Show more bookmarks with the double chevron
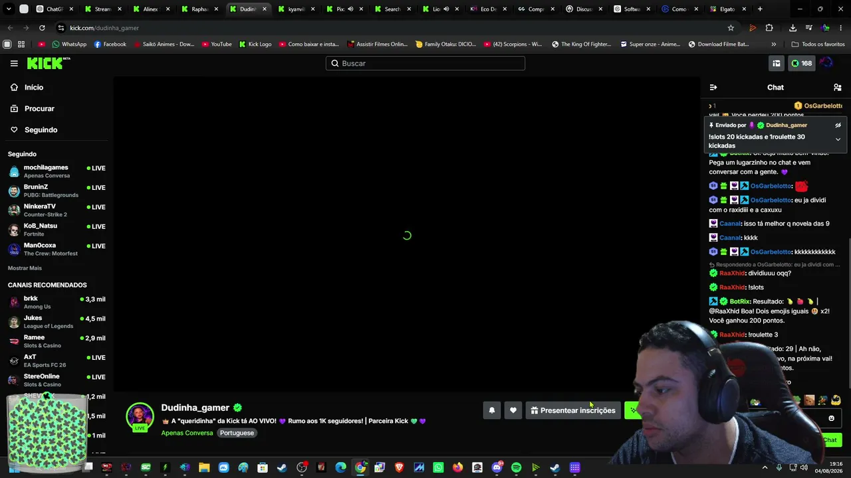Image resolution: width=851 pixels, height=478 pixels. click(x=773, y=44)
